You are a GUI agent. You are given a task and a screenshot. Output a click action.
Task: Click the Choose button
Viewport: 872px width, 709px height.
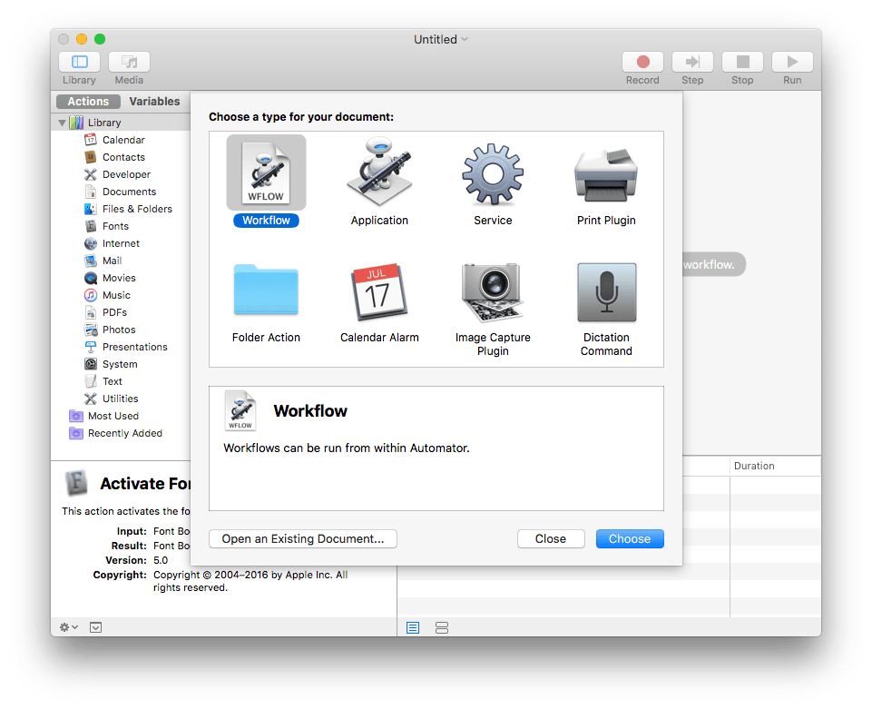(x=630, y=538)
